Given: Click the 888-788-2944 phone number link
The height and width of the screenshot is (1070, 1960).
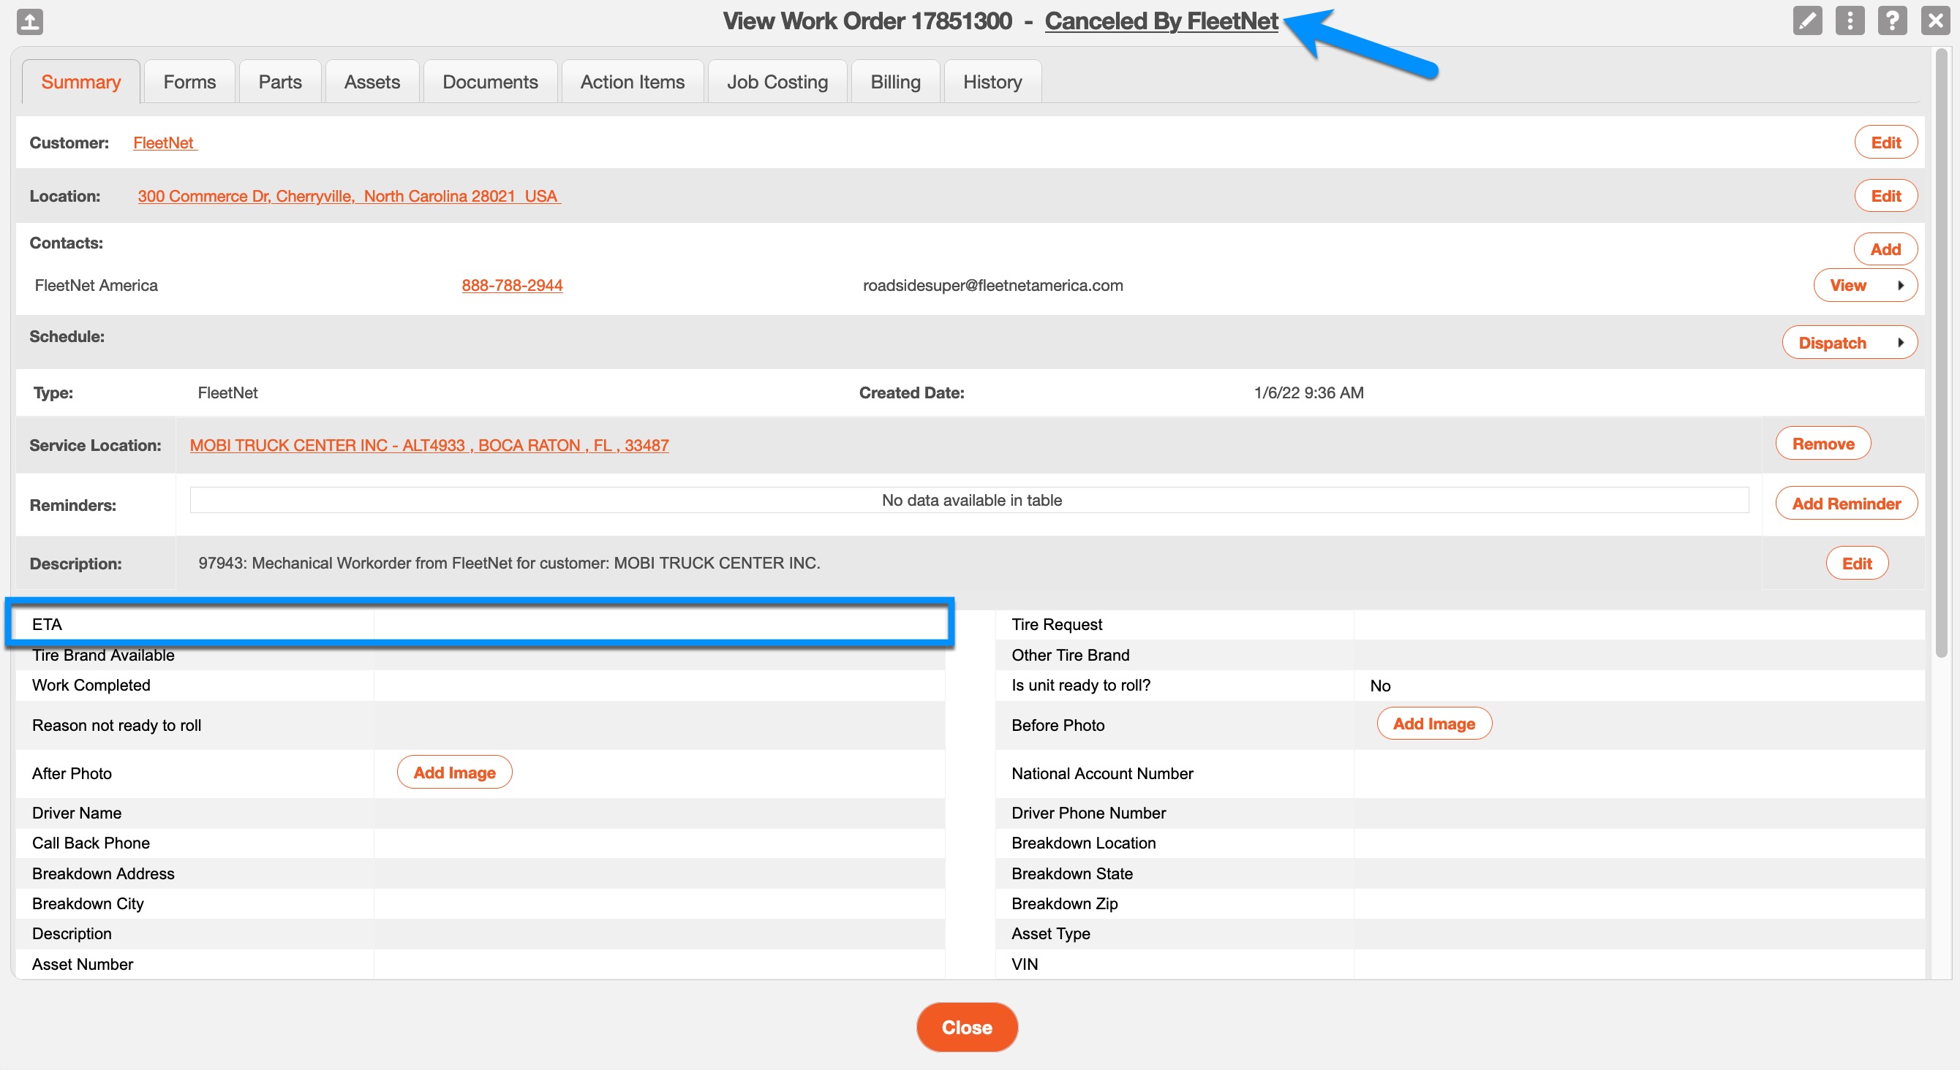Looking at the screenshot, I should [x=511, y=285].
